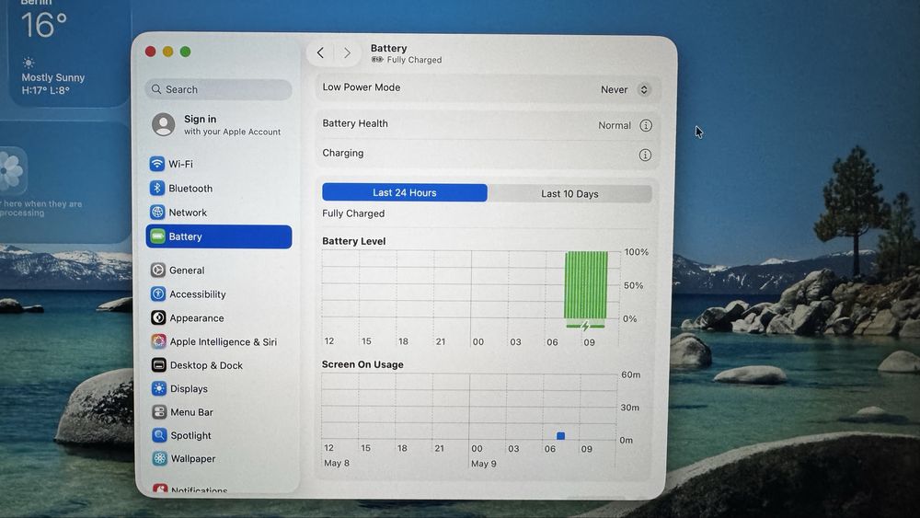Click the Bluetooth icon in sidebar
Screen dimensions: 920x518
[x=156, y=188]
